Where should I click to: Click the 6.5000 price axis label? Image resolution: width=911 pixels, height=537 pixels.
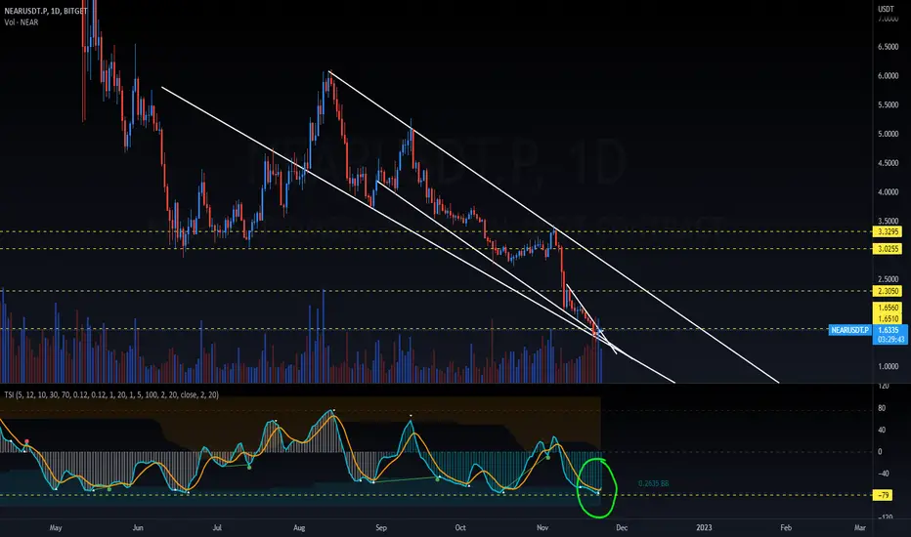coord(888,47)
